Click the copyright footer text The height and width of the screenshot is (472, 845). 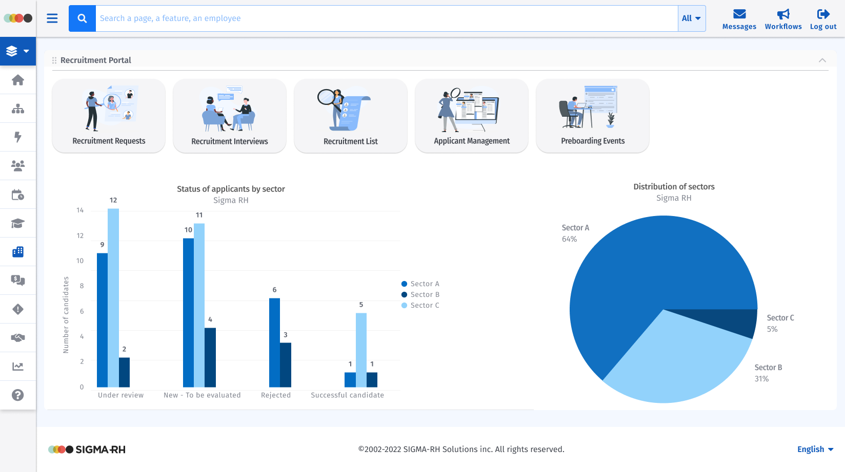click(461, 449)
